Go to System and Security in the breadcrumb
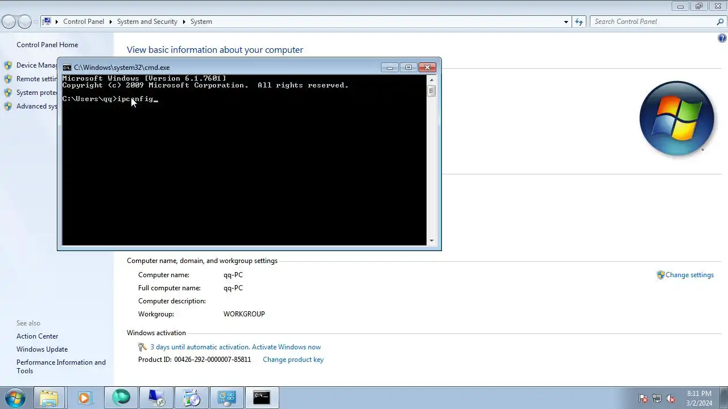Screen dimensions: 728x409 pyautogui.click(x=147, y=22)
